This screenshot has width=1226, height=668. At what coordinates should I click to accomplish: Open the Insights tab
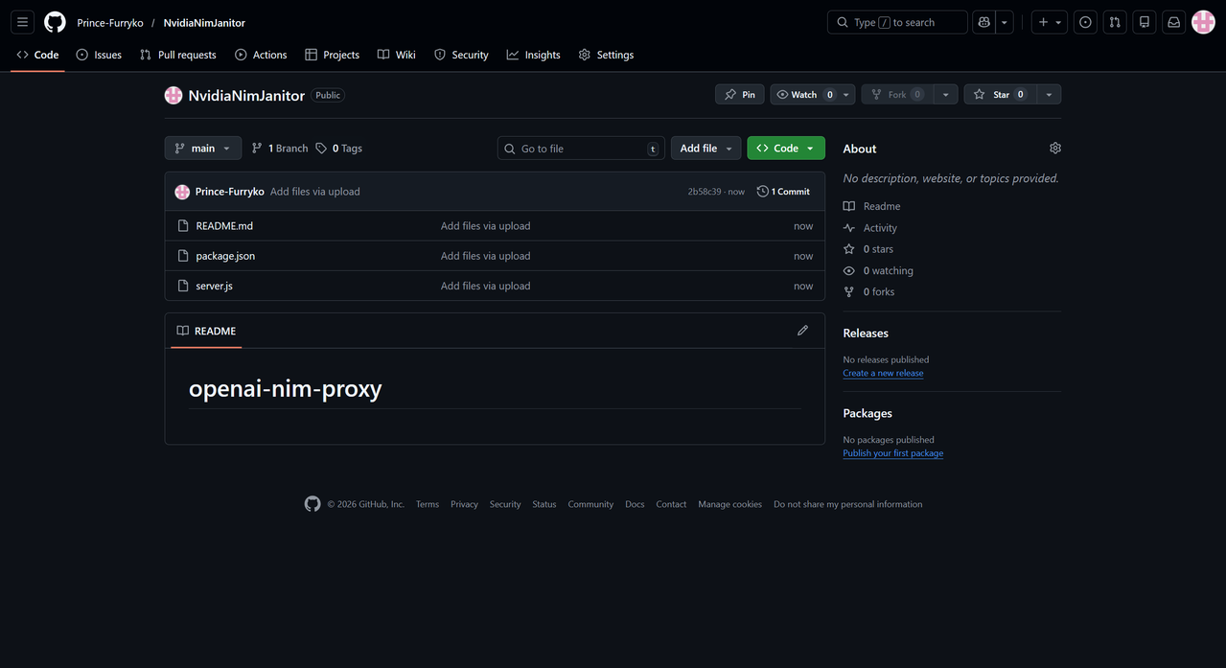coord(534,55)
